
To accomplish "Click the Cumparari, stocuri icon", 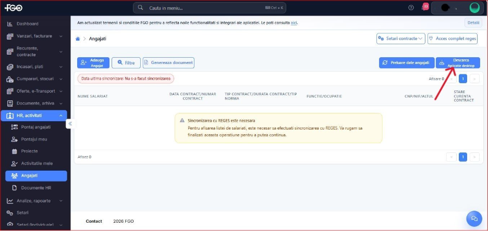I will (10, 79).
